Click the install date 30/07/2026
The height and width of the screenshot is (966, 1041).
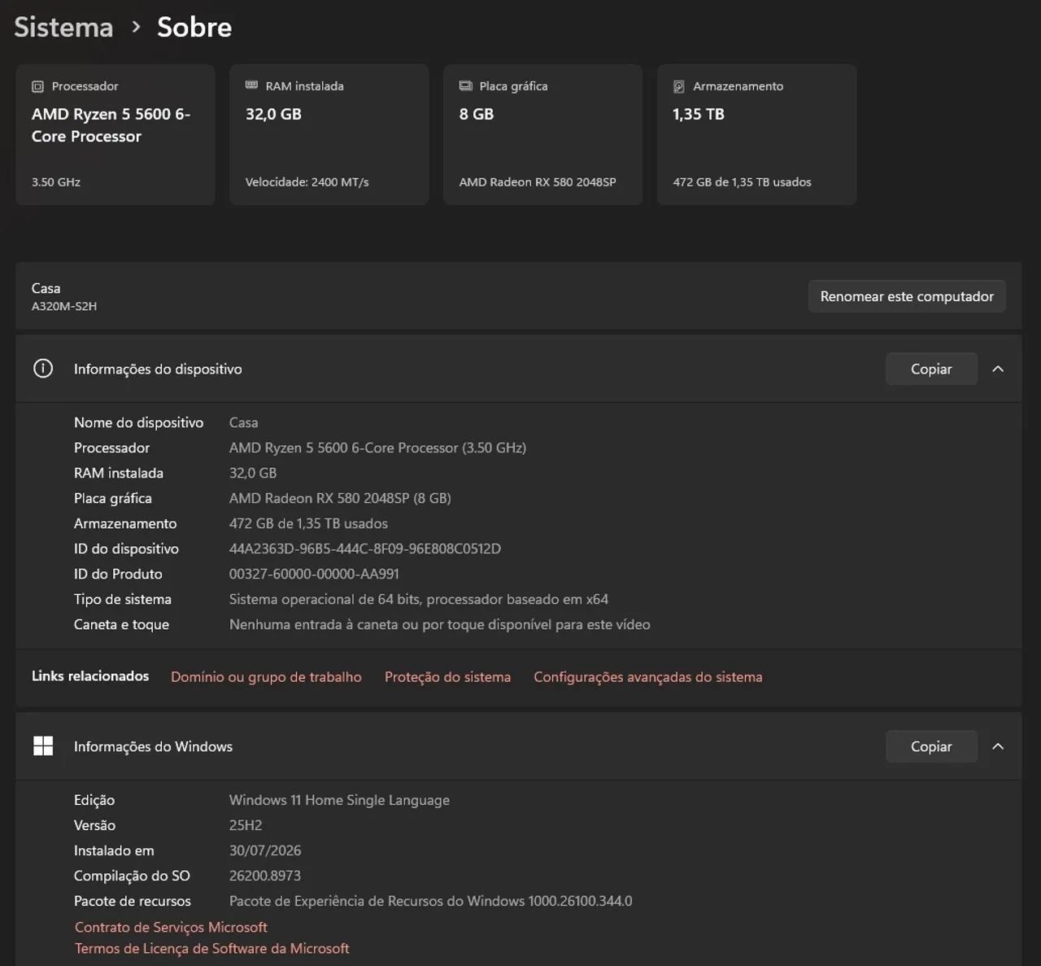coord(265,850)
